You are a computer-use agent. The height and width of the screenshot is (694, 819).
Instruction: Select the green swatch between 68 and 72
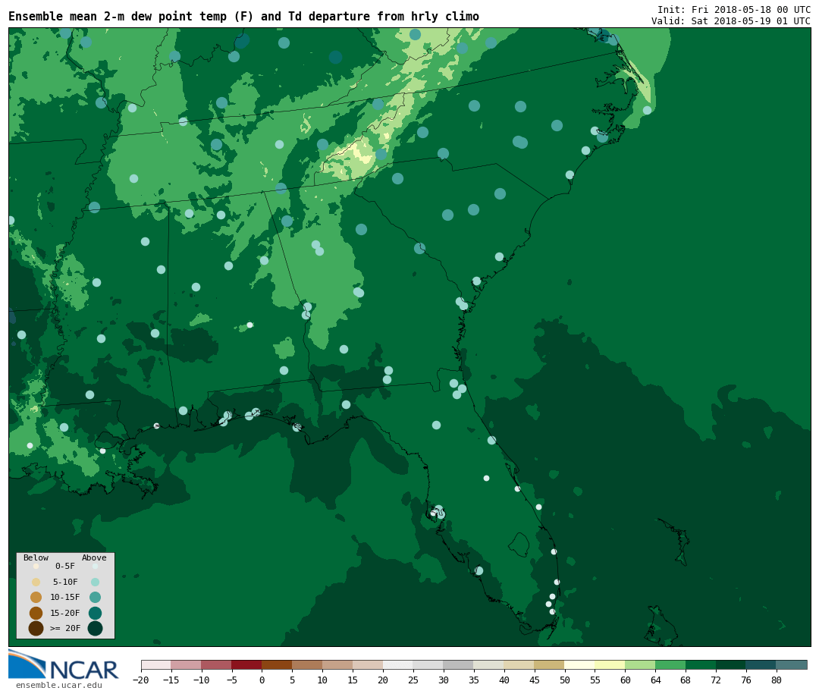point(701,664)
